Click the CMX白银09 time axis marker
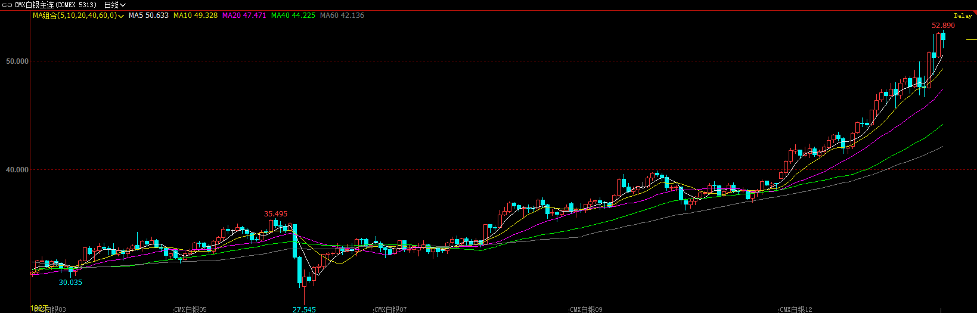Screen dimensions: 977x313 586,309
